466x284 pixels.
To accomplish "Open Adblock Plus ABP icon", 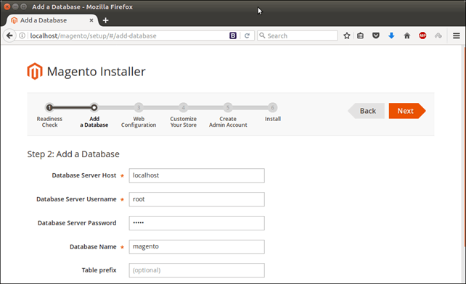I will tap(422, 35).
